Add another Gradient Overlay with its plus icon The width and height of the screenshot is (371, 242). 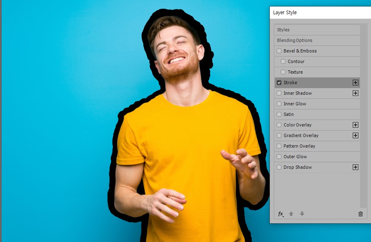coord(356,135)
